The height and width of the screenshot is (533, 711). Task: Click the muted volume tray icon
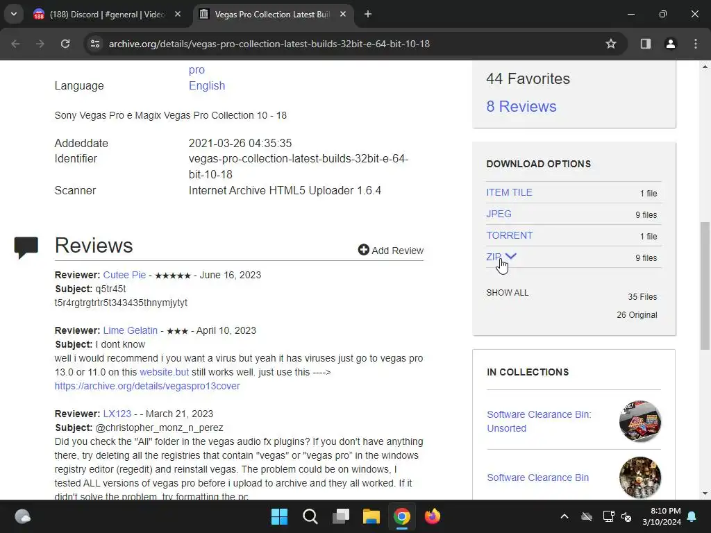pyautogui.click(x=627, y=516)
